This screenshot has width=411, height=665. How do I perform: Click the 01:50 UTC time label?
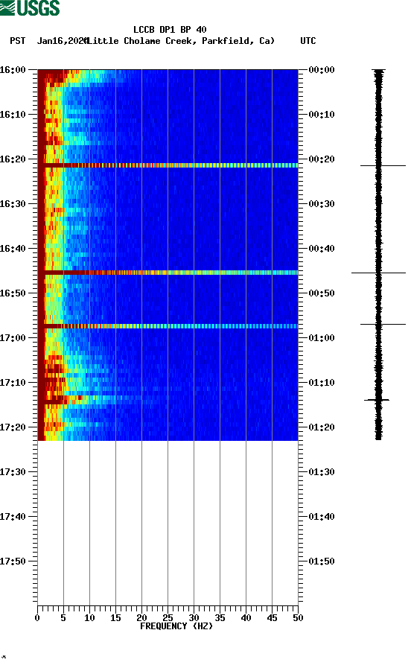322,561
